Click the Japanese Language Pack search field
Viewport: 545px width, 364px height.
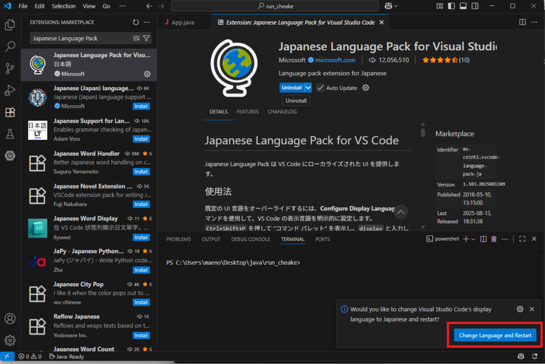tap(81, 38)
